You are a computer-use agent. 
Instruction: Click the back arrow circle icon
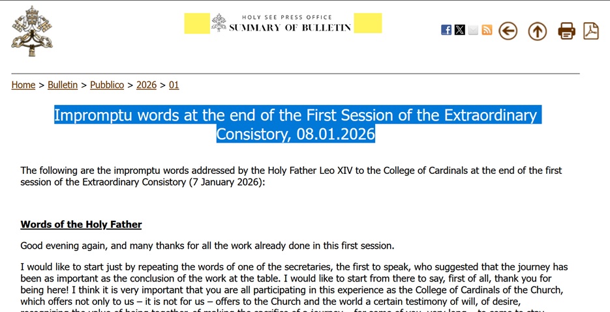pos(508,31)
